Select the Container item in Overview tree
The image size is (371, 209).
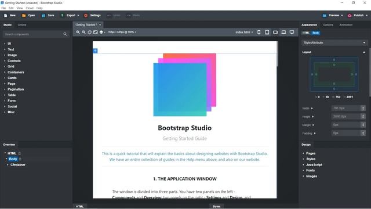click(x=18, y=165)
